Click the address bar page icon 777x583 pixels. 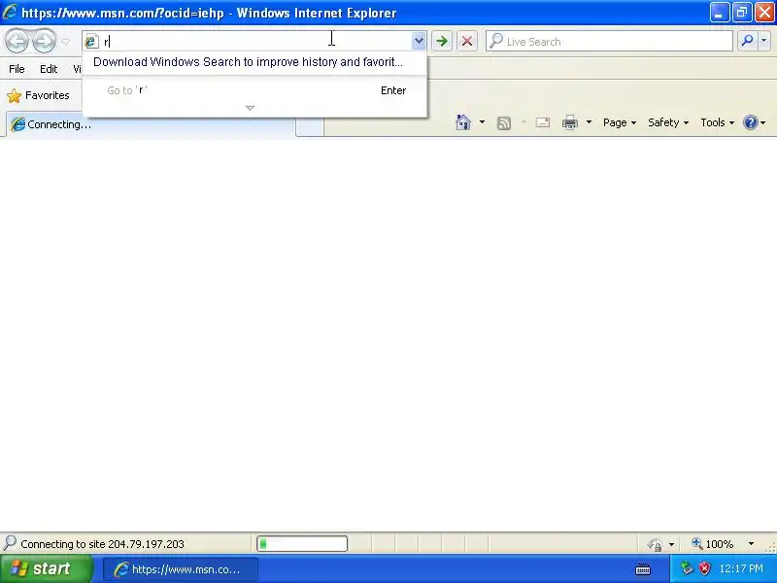tap(91, 42)
